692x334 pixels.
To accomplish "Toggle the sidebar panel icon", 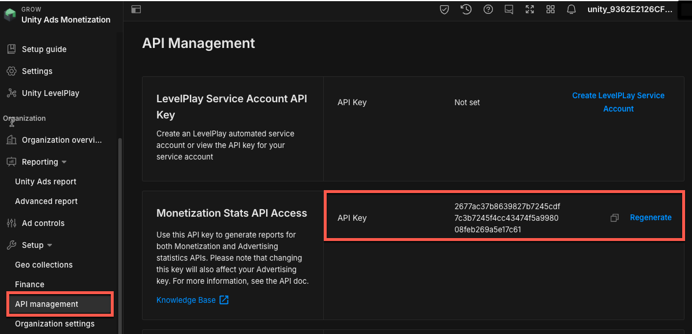I will tap(136, 9).
